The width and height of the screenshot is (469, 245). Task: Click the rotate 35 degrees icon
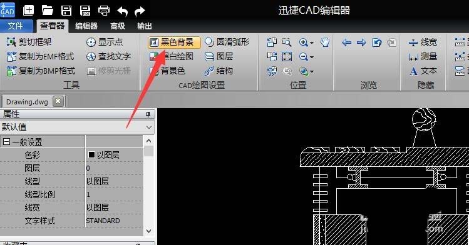click(x=272, y=71)
